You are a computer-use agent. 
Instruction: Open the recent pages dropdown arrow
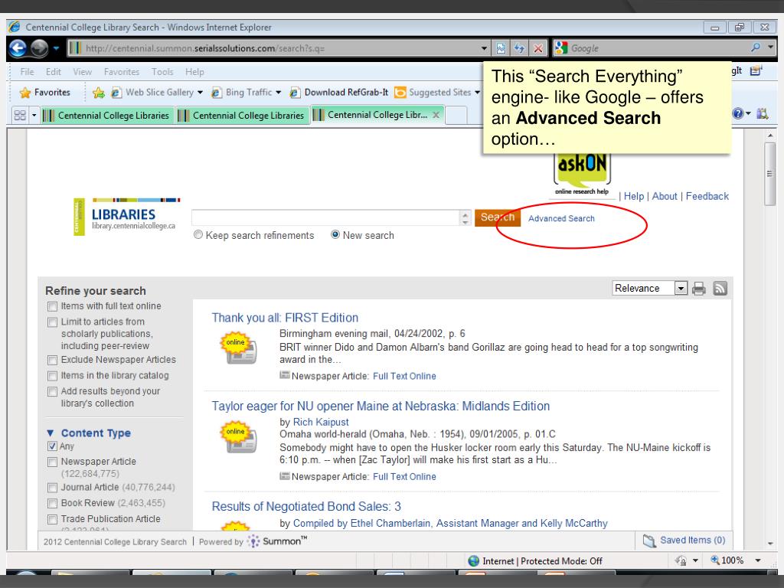tap(56, 48)
